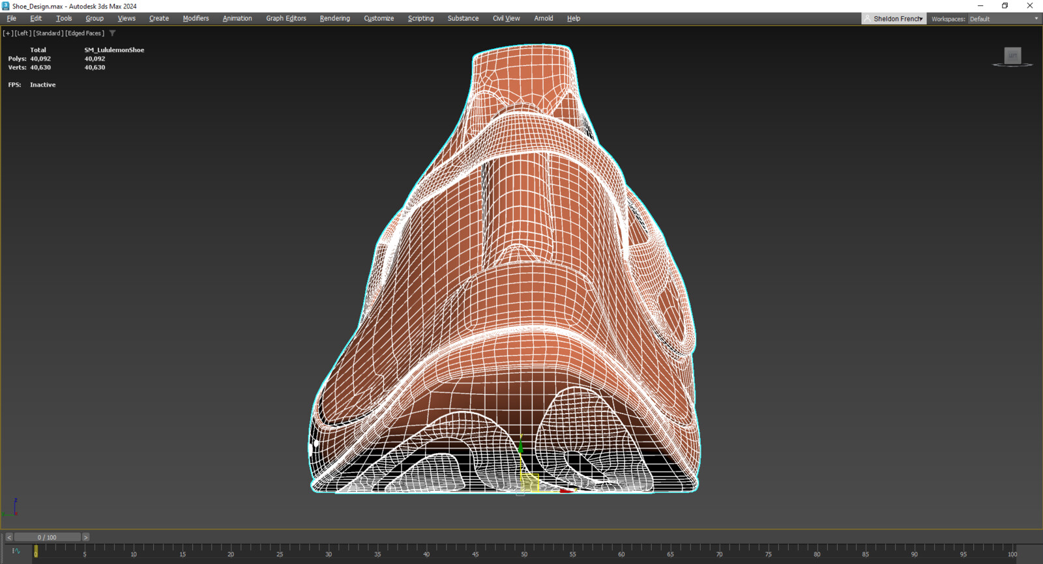The height and width of the screenshot is (564, 1043).
Task: Open the [Standard] shading viewport menu
Action: pyautogui.click(x=48, y=33)
